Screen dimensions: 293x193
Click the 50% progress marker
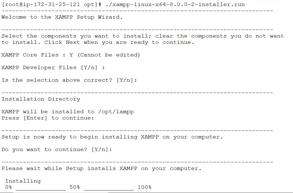(x=74, y=187)
